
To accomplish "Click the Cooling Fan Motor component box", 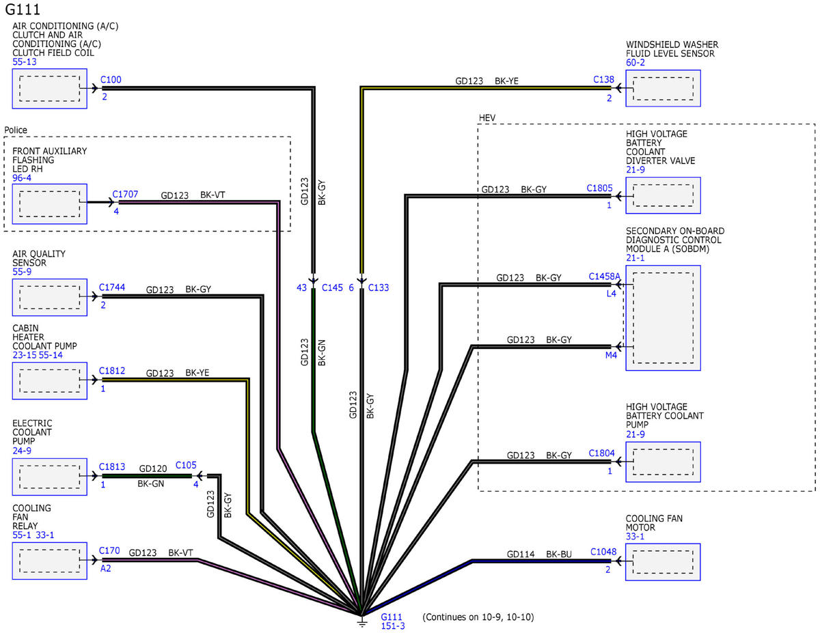I will pos(663,562).
